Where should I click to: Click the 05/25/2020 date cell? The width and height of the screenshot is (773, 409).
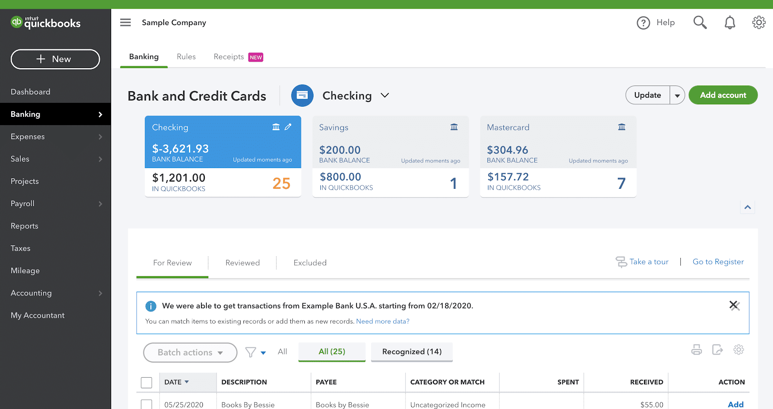click(x=184, y=405)
